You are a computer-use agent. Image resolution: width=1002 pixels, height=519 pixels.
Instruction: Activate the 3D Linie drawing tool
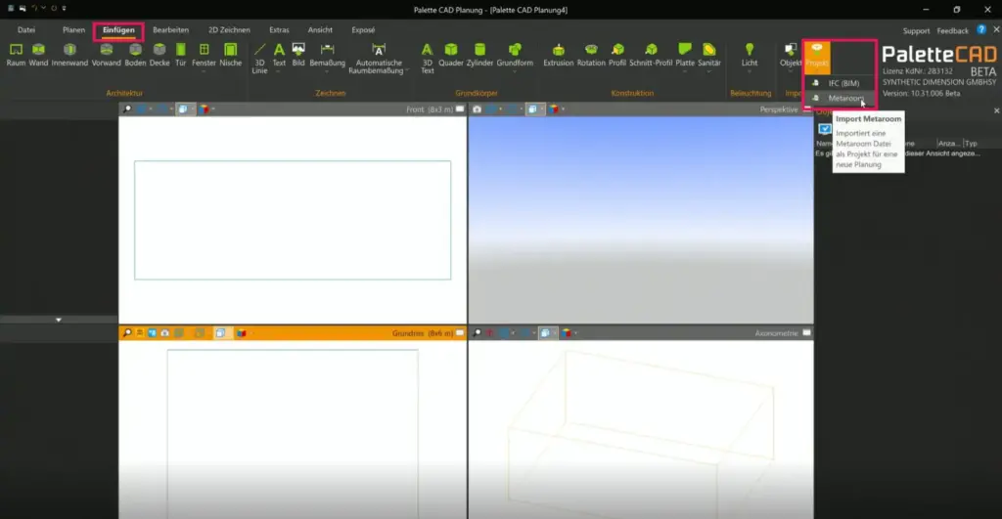click(x=259, y=58)
